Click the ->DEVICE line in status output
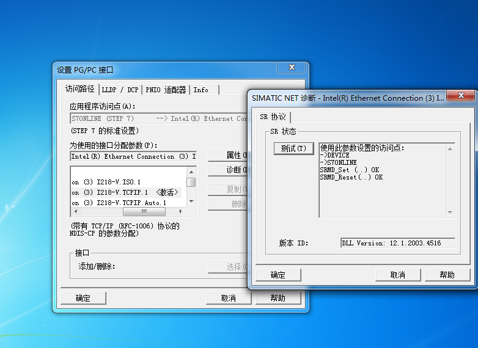This screenshot has height=348, width=478. pos(335,155)
